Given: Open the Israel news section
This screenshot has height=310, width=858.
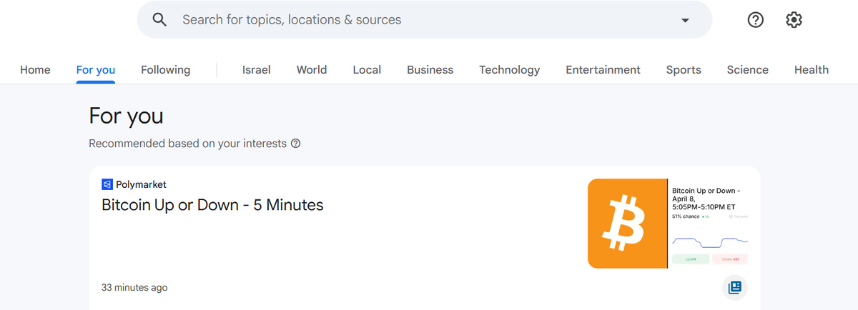Looking at the screenshot, I should [257, 70].
